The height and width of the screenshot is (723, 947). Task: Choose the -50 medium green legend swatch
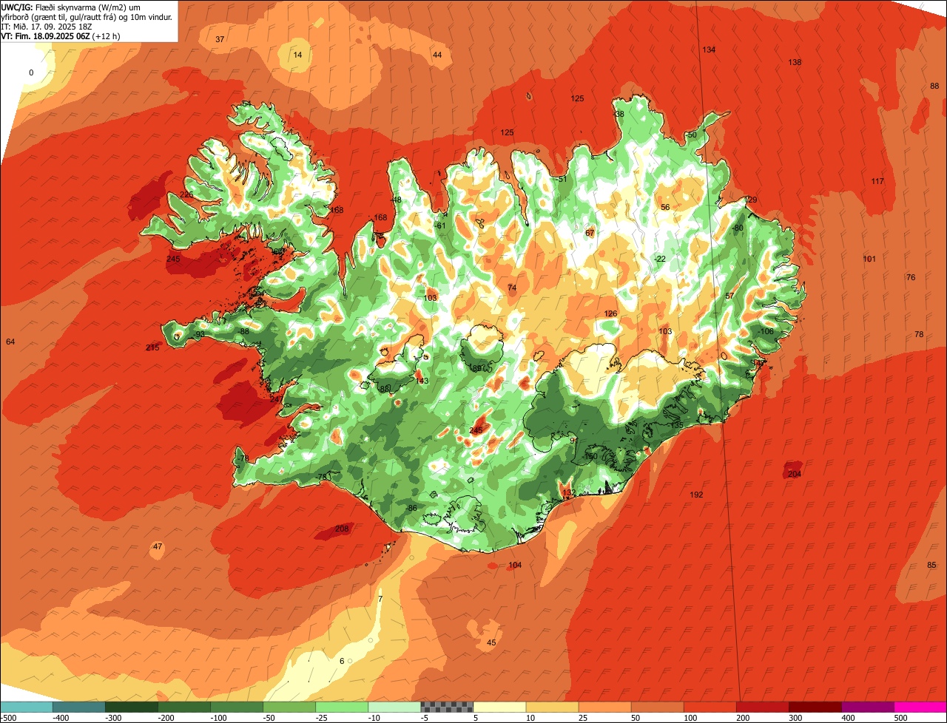pyautogui.click(x=289, y=707)
